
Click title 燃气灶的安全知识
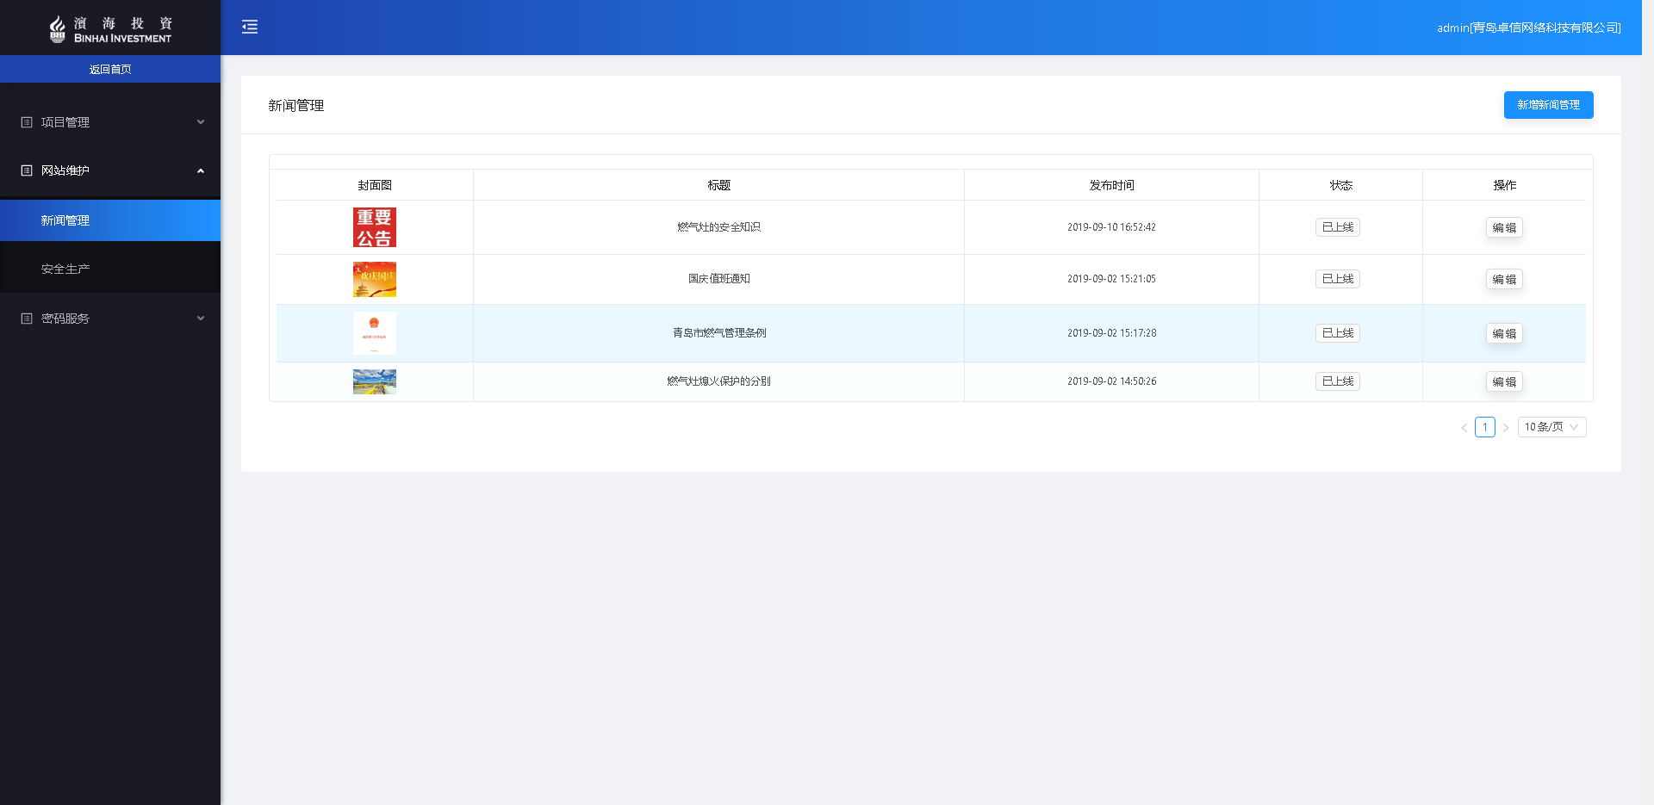718,227
